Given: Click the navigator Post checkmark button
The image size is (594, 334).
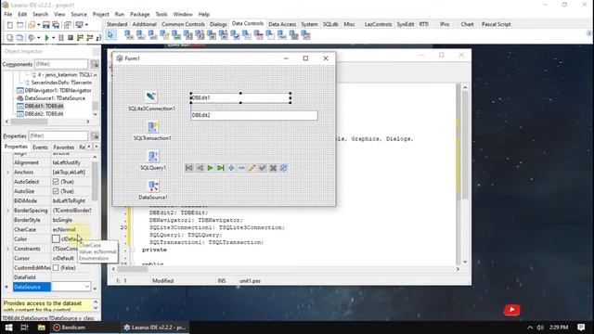Looking at the screenshot, I should click(262, 168).
